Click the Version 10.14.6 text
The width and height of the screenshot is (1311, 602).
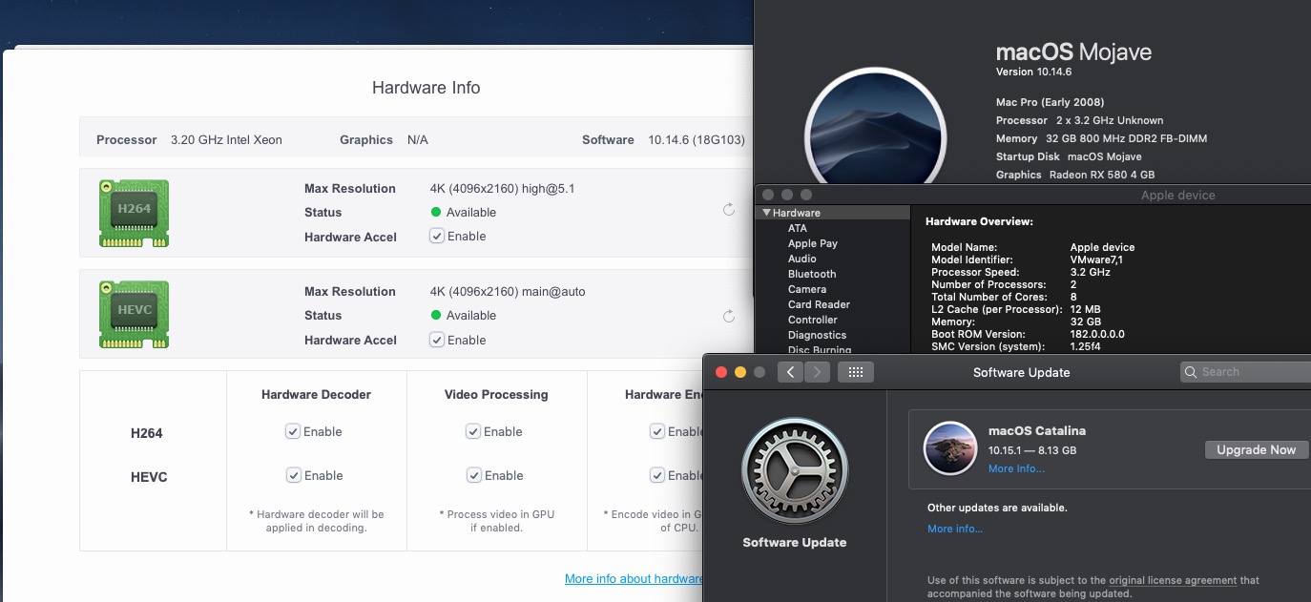[1034, 72]
